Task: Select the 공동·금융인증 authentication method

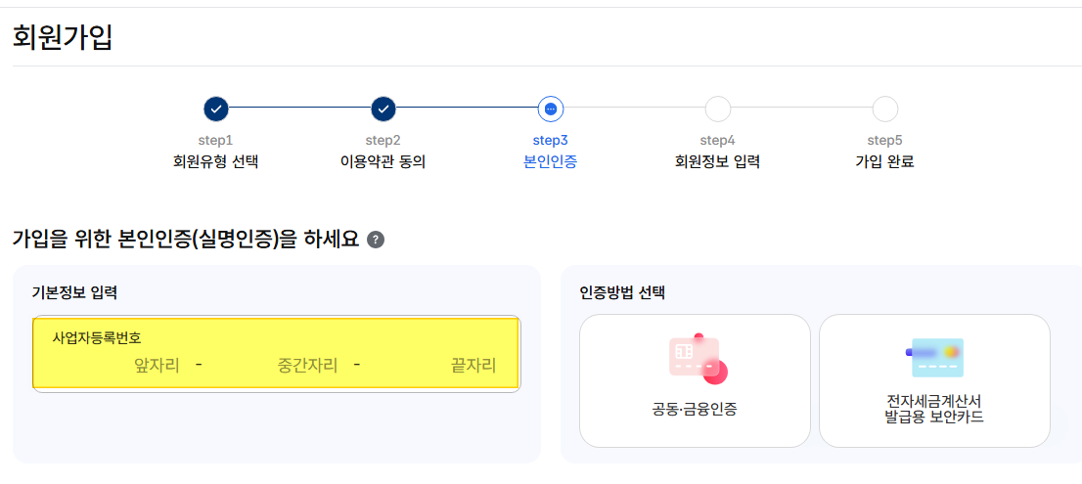Action: pos(695,381)
